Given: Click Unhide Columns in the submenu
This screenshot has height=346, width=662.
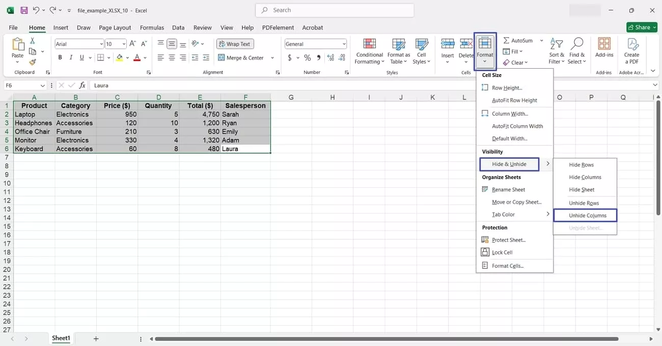Looking at the screenshot, I should click(585, 215).
